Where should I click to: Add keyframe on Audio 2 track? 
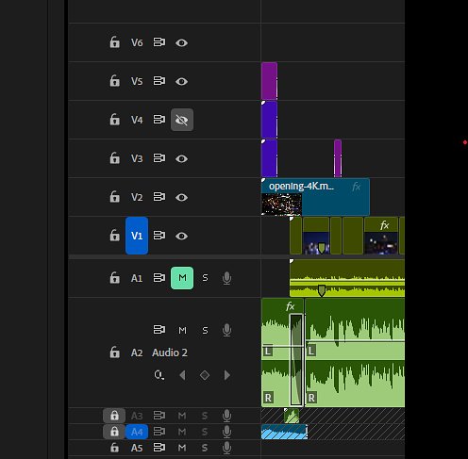[205, 375]
